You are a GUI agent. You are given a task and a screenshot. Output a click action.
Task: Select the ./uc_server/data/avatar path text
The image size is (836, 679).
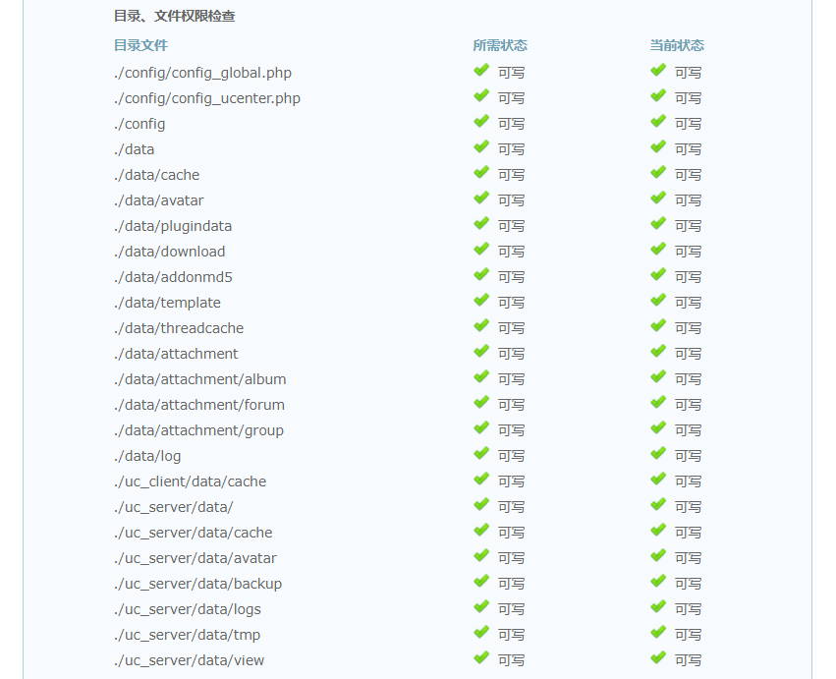click(195, 558)
